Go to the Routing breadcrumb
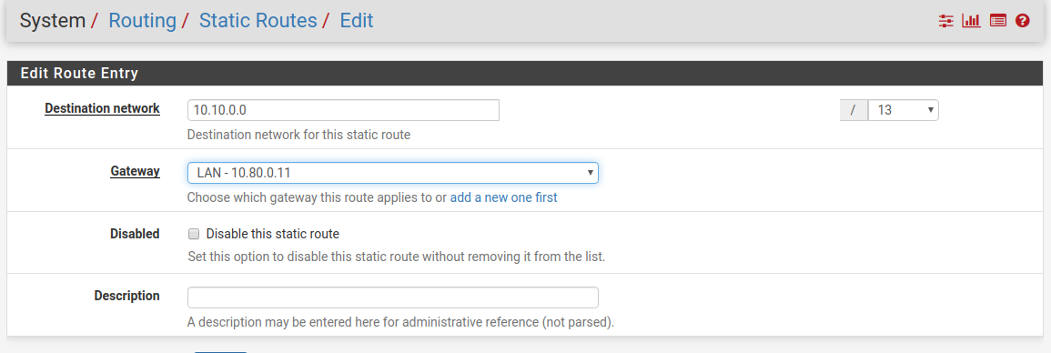1051x353 pixels. tap(142, 21)
